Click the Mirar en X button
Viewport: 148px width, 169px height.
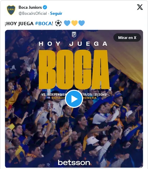127,38
